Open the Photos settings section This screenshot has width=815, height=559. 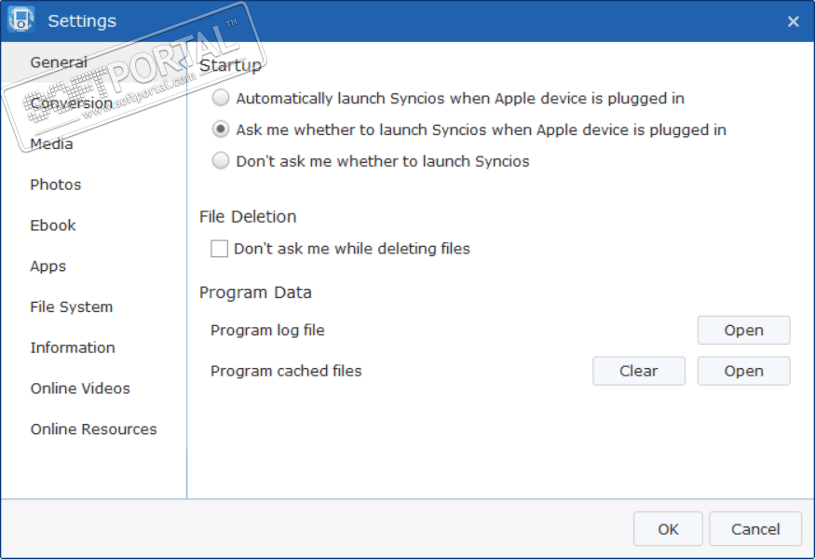coord(56,184)
